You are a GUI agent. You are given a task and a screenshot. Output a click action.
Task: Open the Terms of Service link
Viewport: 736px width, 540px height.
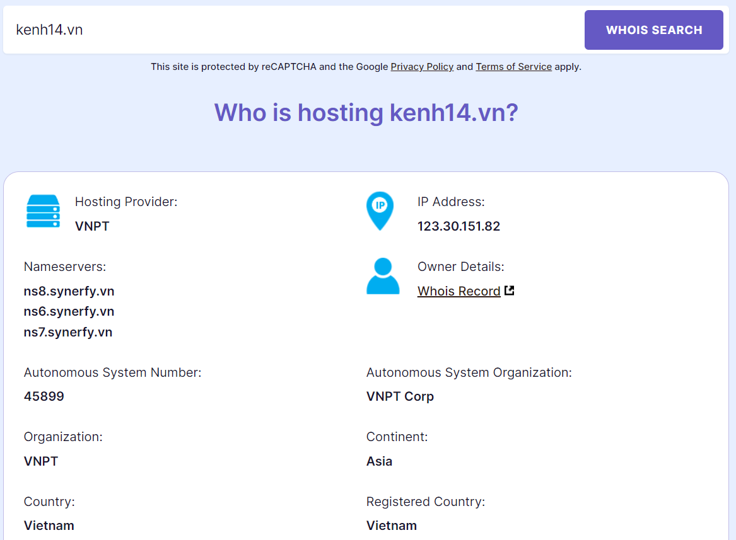[513, 66]
